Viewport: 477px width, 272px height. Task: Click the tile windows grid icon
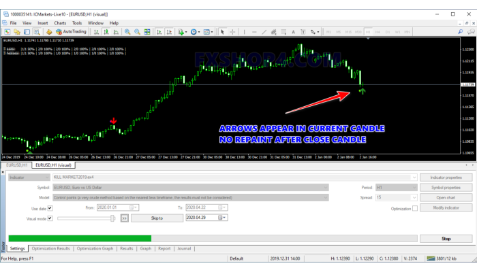[147, 31]
